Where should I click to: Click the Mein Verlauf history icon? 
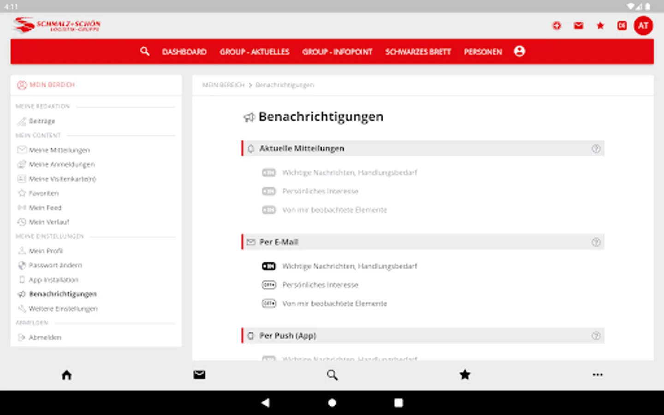point(22,222)
